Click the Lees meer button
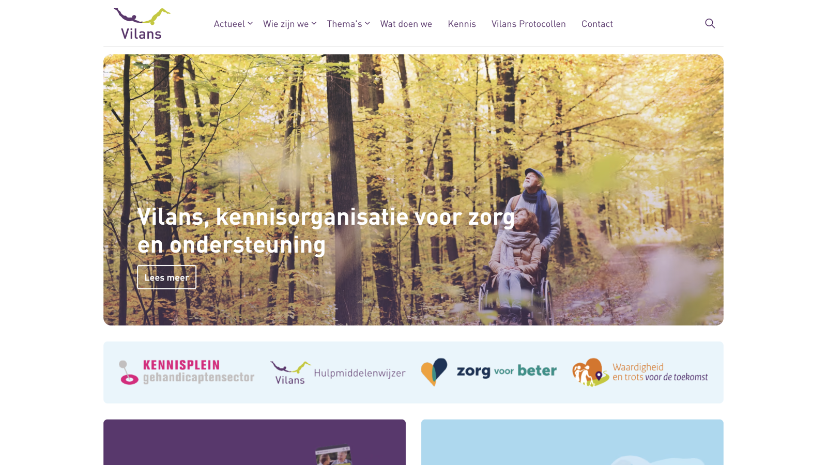This screenshot has height=465, width=827. (166, 277)
